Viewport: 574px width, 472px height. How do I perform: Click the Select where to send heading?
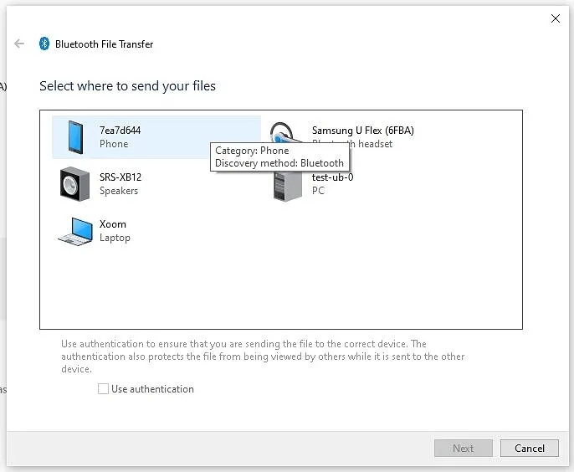pyautogui.click(x=127, y=86)
